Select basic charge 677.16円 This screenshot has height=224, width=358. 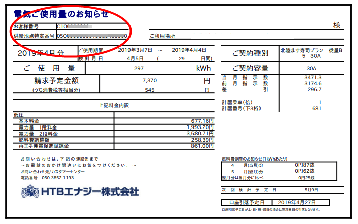pos(202,121)
